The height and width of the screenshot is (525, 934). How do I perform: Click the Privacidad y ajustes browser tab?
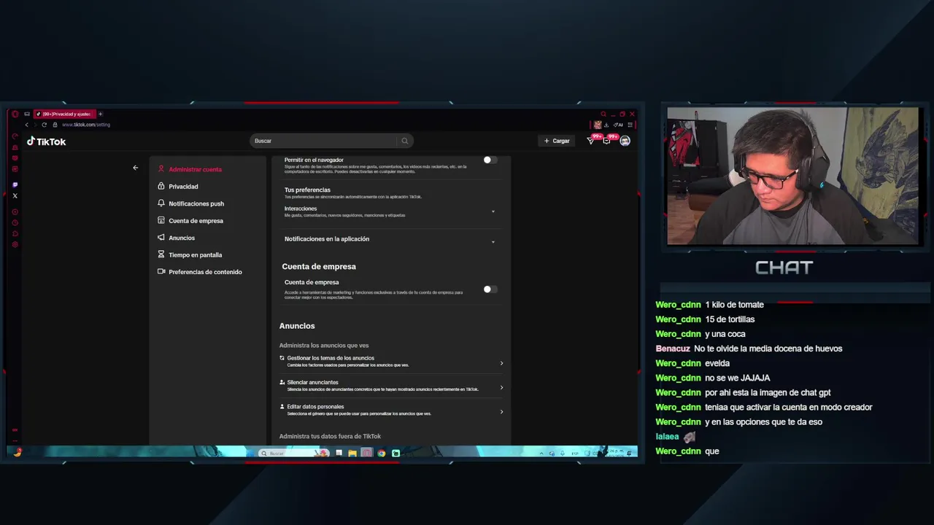click(64, 114)
